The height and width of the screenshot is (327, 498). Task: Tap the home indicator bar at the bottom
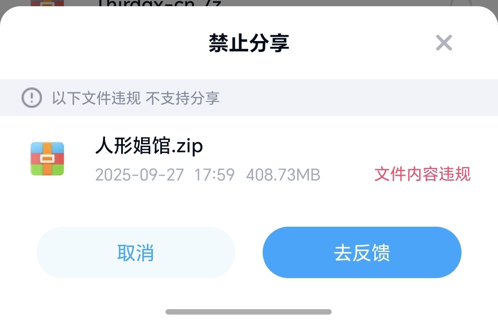pyautogui.click(x=249, y=312)
